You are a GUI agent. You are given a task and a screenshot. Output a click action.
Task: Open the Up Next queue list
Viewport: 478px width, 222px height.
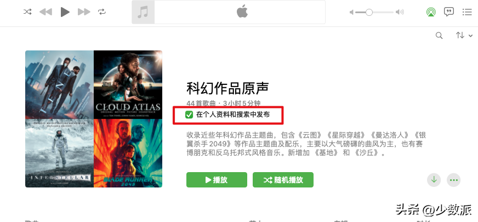(467, 12)
